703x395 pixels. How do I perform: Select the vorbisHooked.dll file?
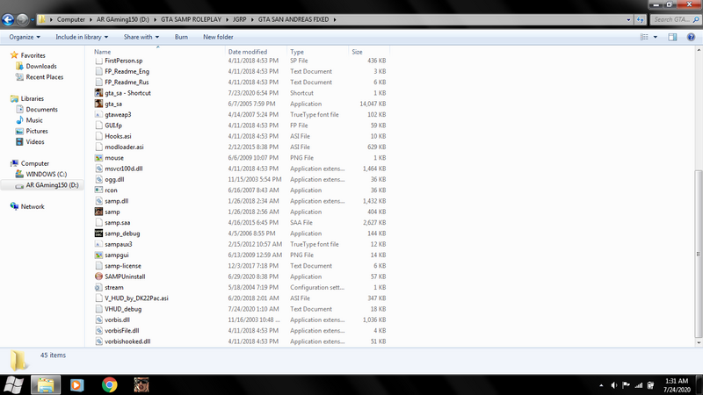(127, 341)
